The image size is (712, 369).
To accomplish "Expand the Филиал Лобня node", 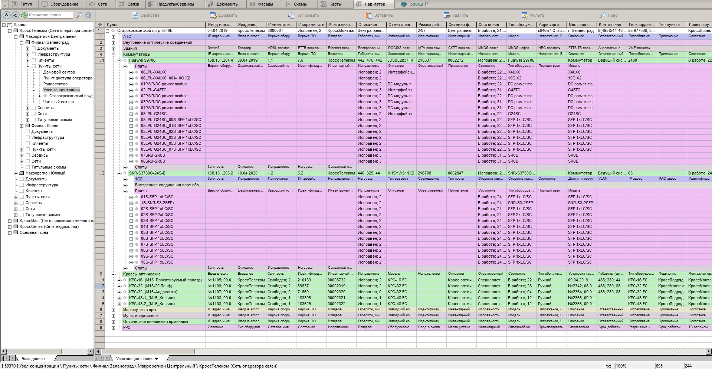I will [x=22, y=126].
